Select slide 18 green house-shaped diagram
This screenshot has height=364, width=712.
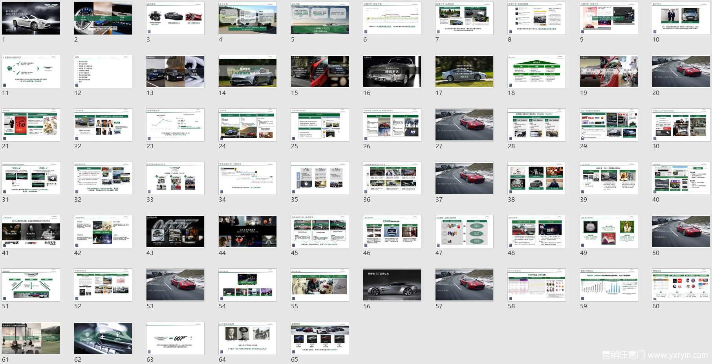(x=536, y=71)
